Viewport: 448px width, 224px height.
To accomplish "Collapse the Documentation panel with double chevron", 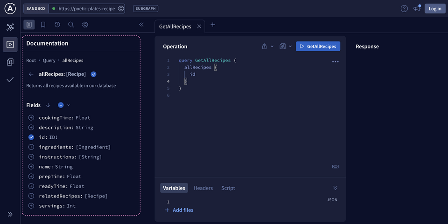I will (141, 25).
